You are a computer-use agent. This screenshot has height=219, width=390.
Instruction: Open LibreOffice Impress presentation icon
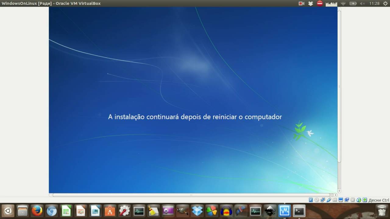pos(81,210)
